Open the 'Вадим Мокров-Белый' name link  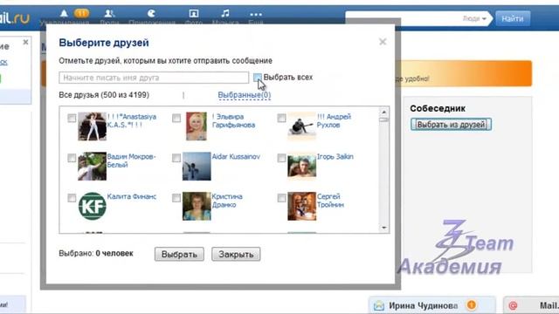pos(131,160)
